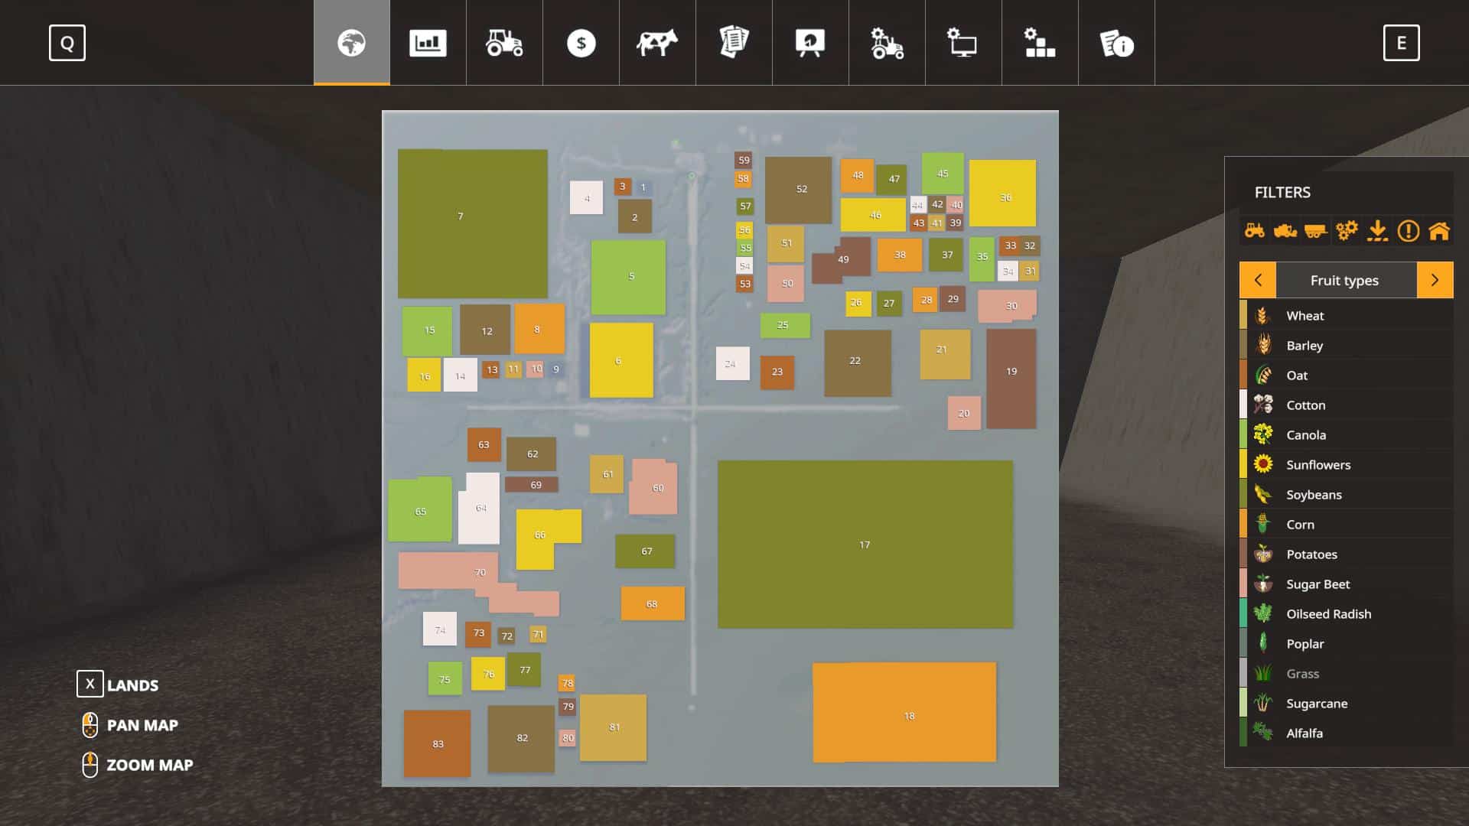Toggle the gears production filter icon
Viewport: 1469px width, 826px height.
[x=1347, y=230]
